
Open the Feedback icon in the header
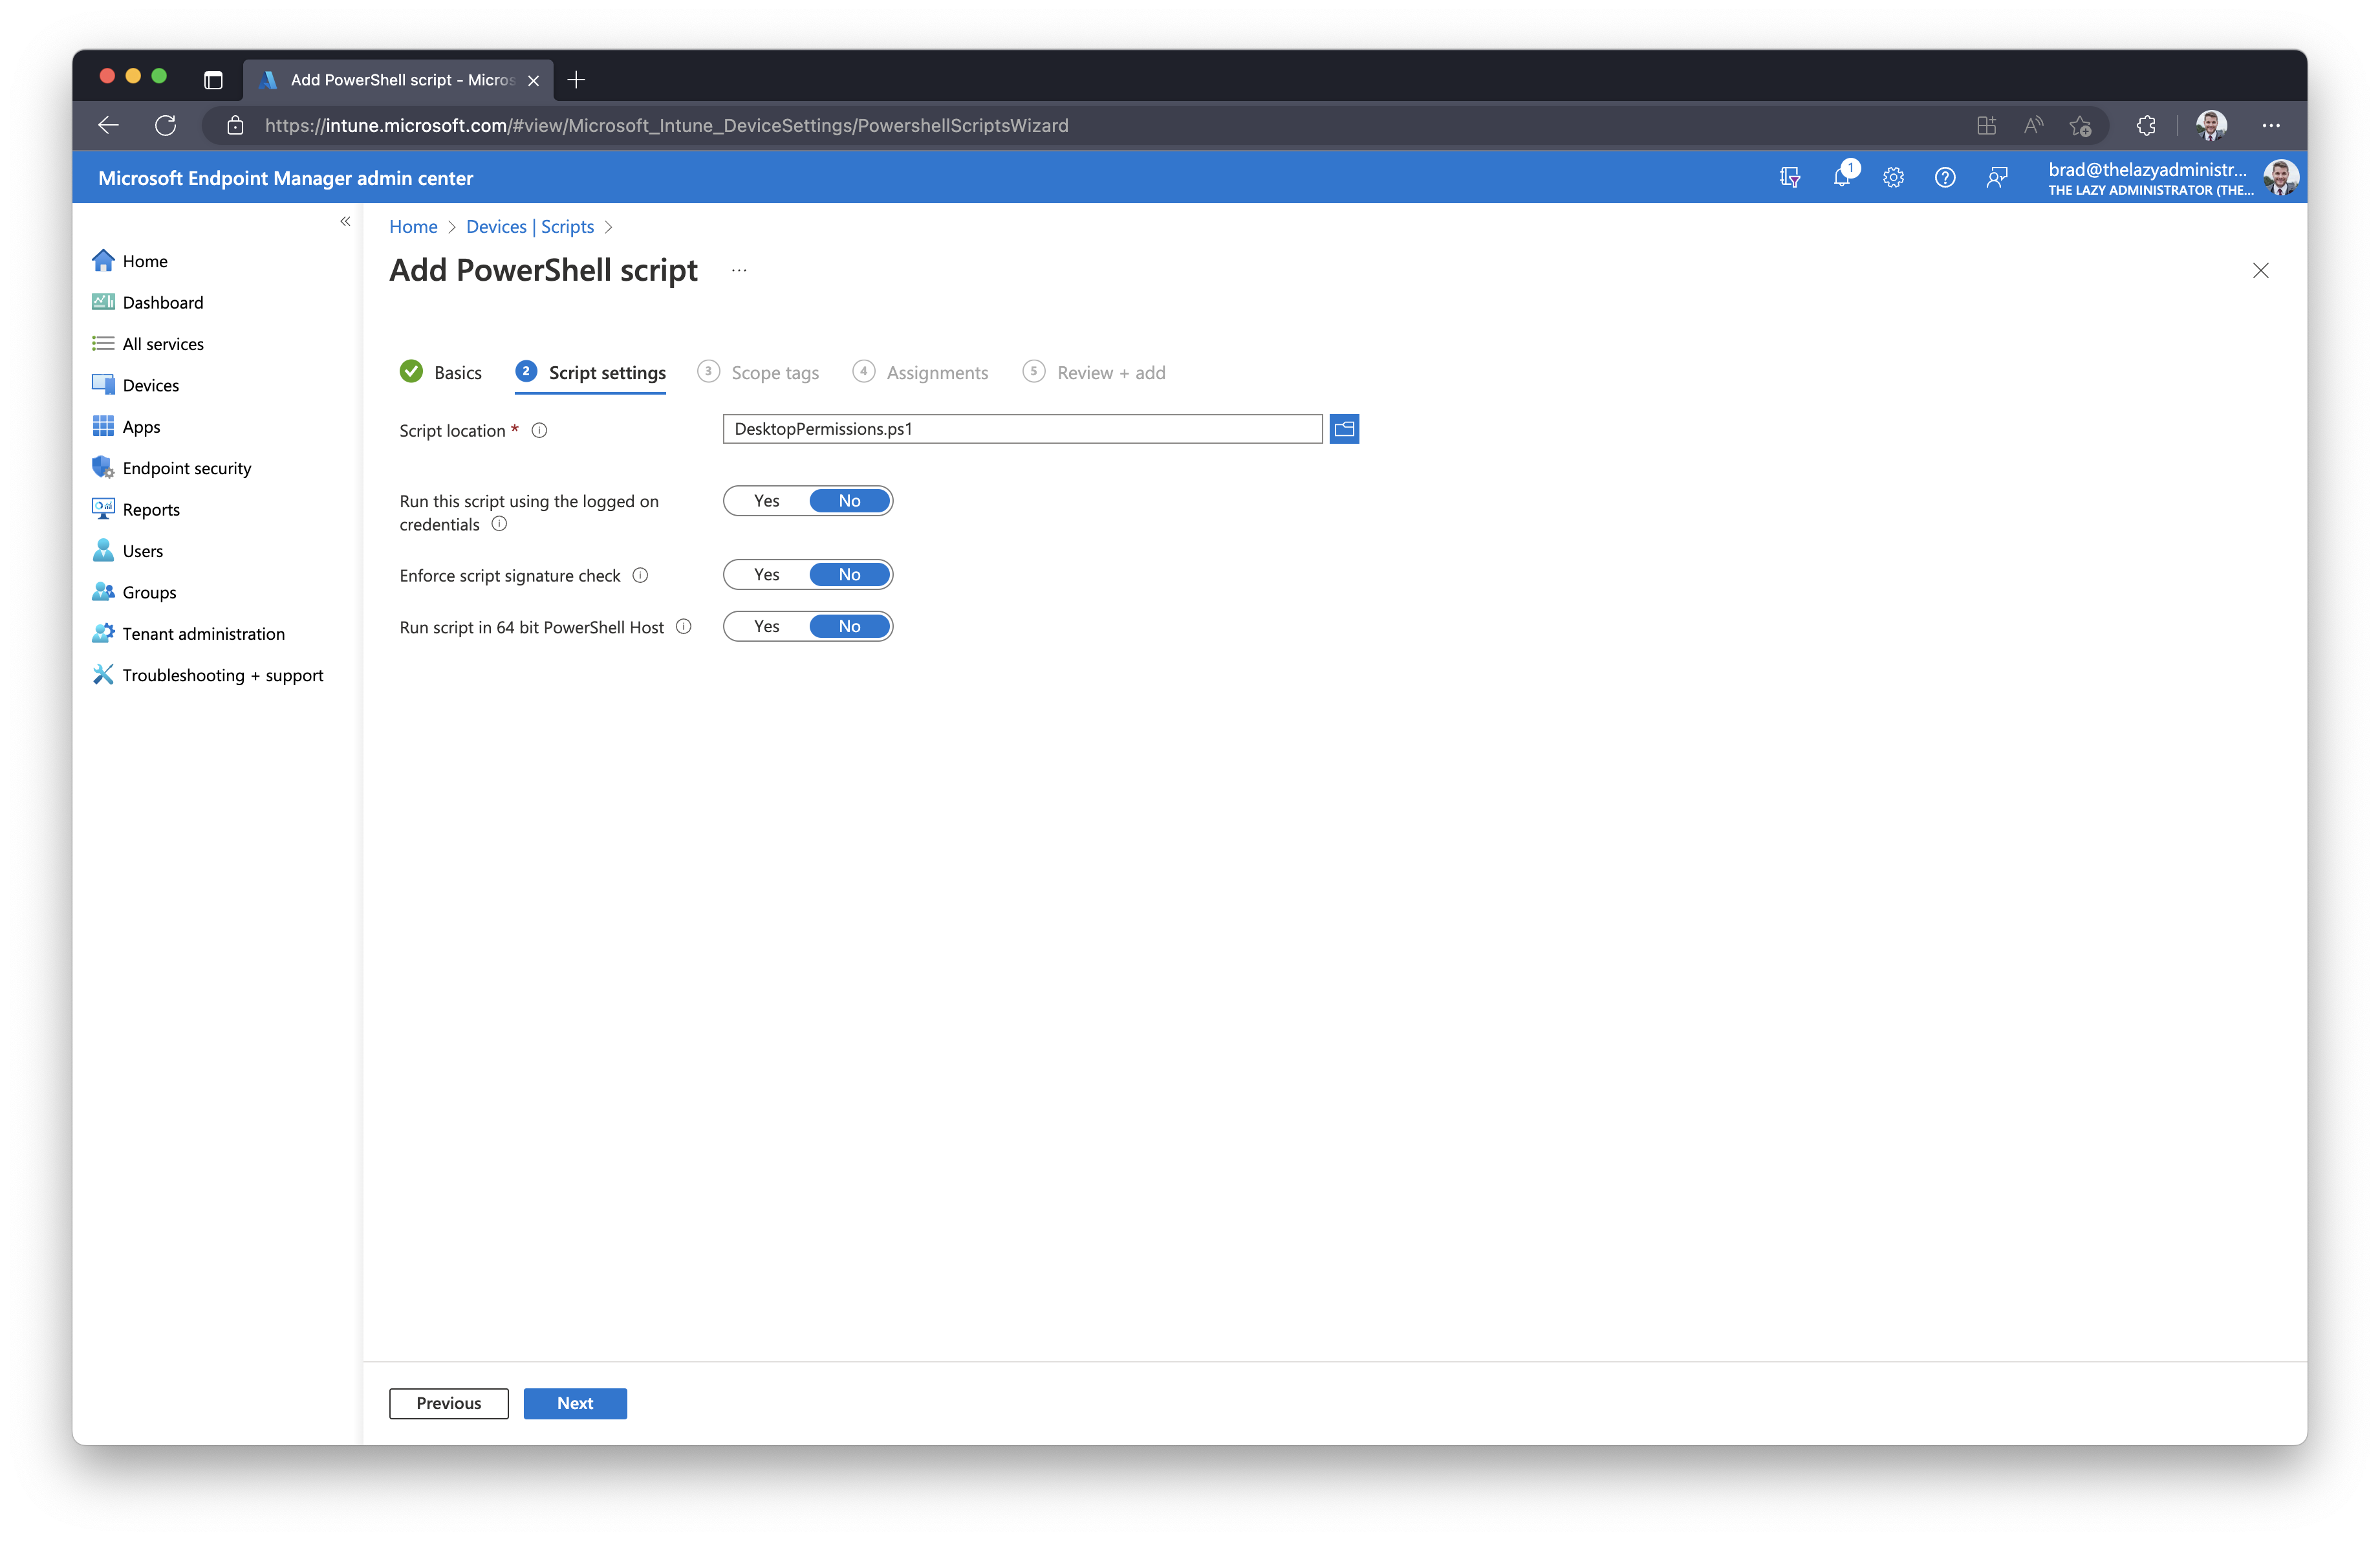click(1997, 177)
